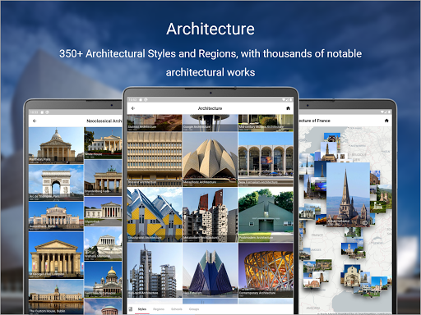Select the Brandenburg Gate photo
Viewport: 421px width, 315px height.
(x=103, y=177)
